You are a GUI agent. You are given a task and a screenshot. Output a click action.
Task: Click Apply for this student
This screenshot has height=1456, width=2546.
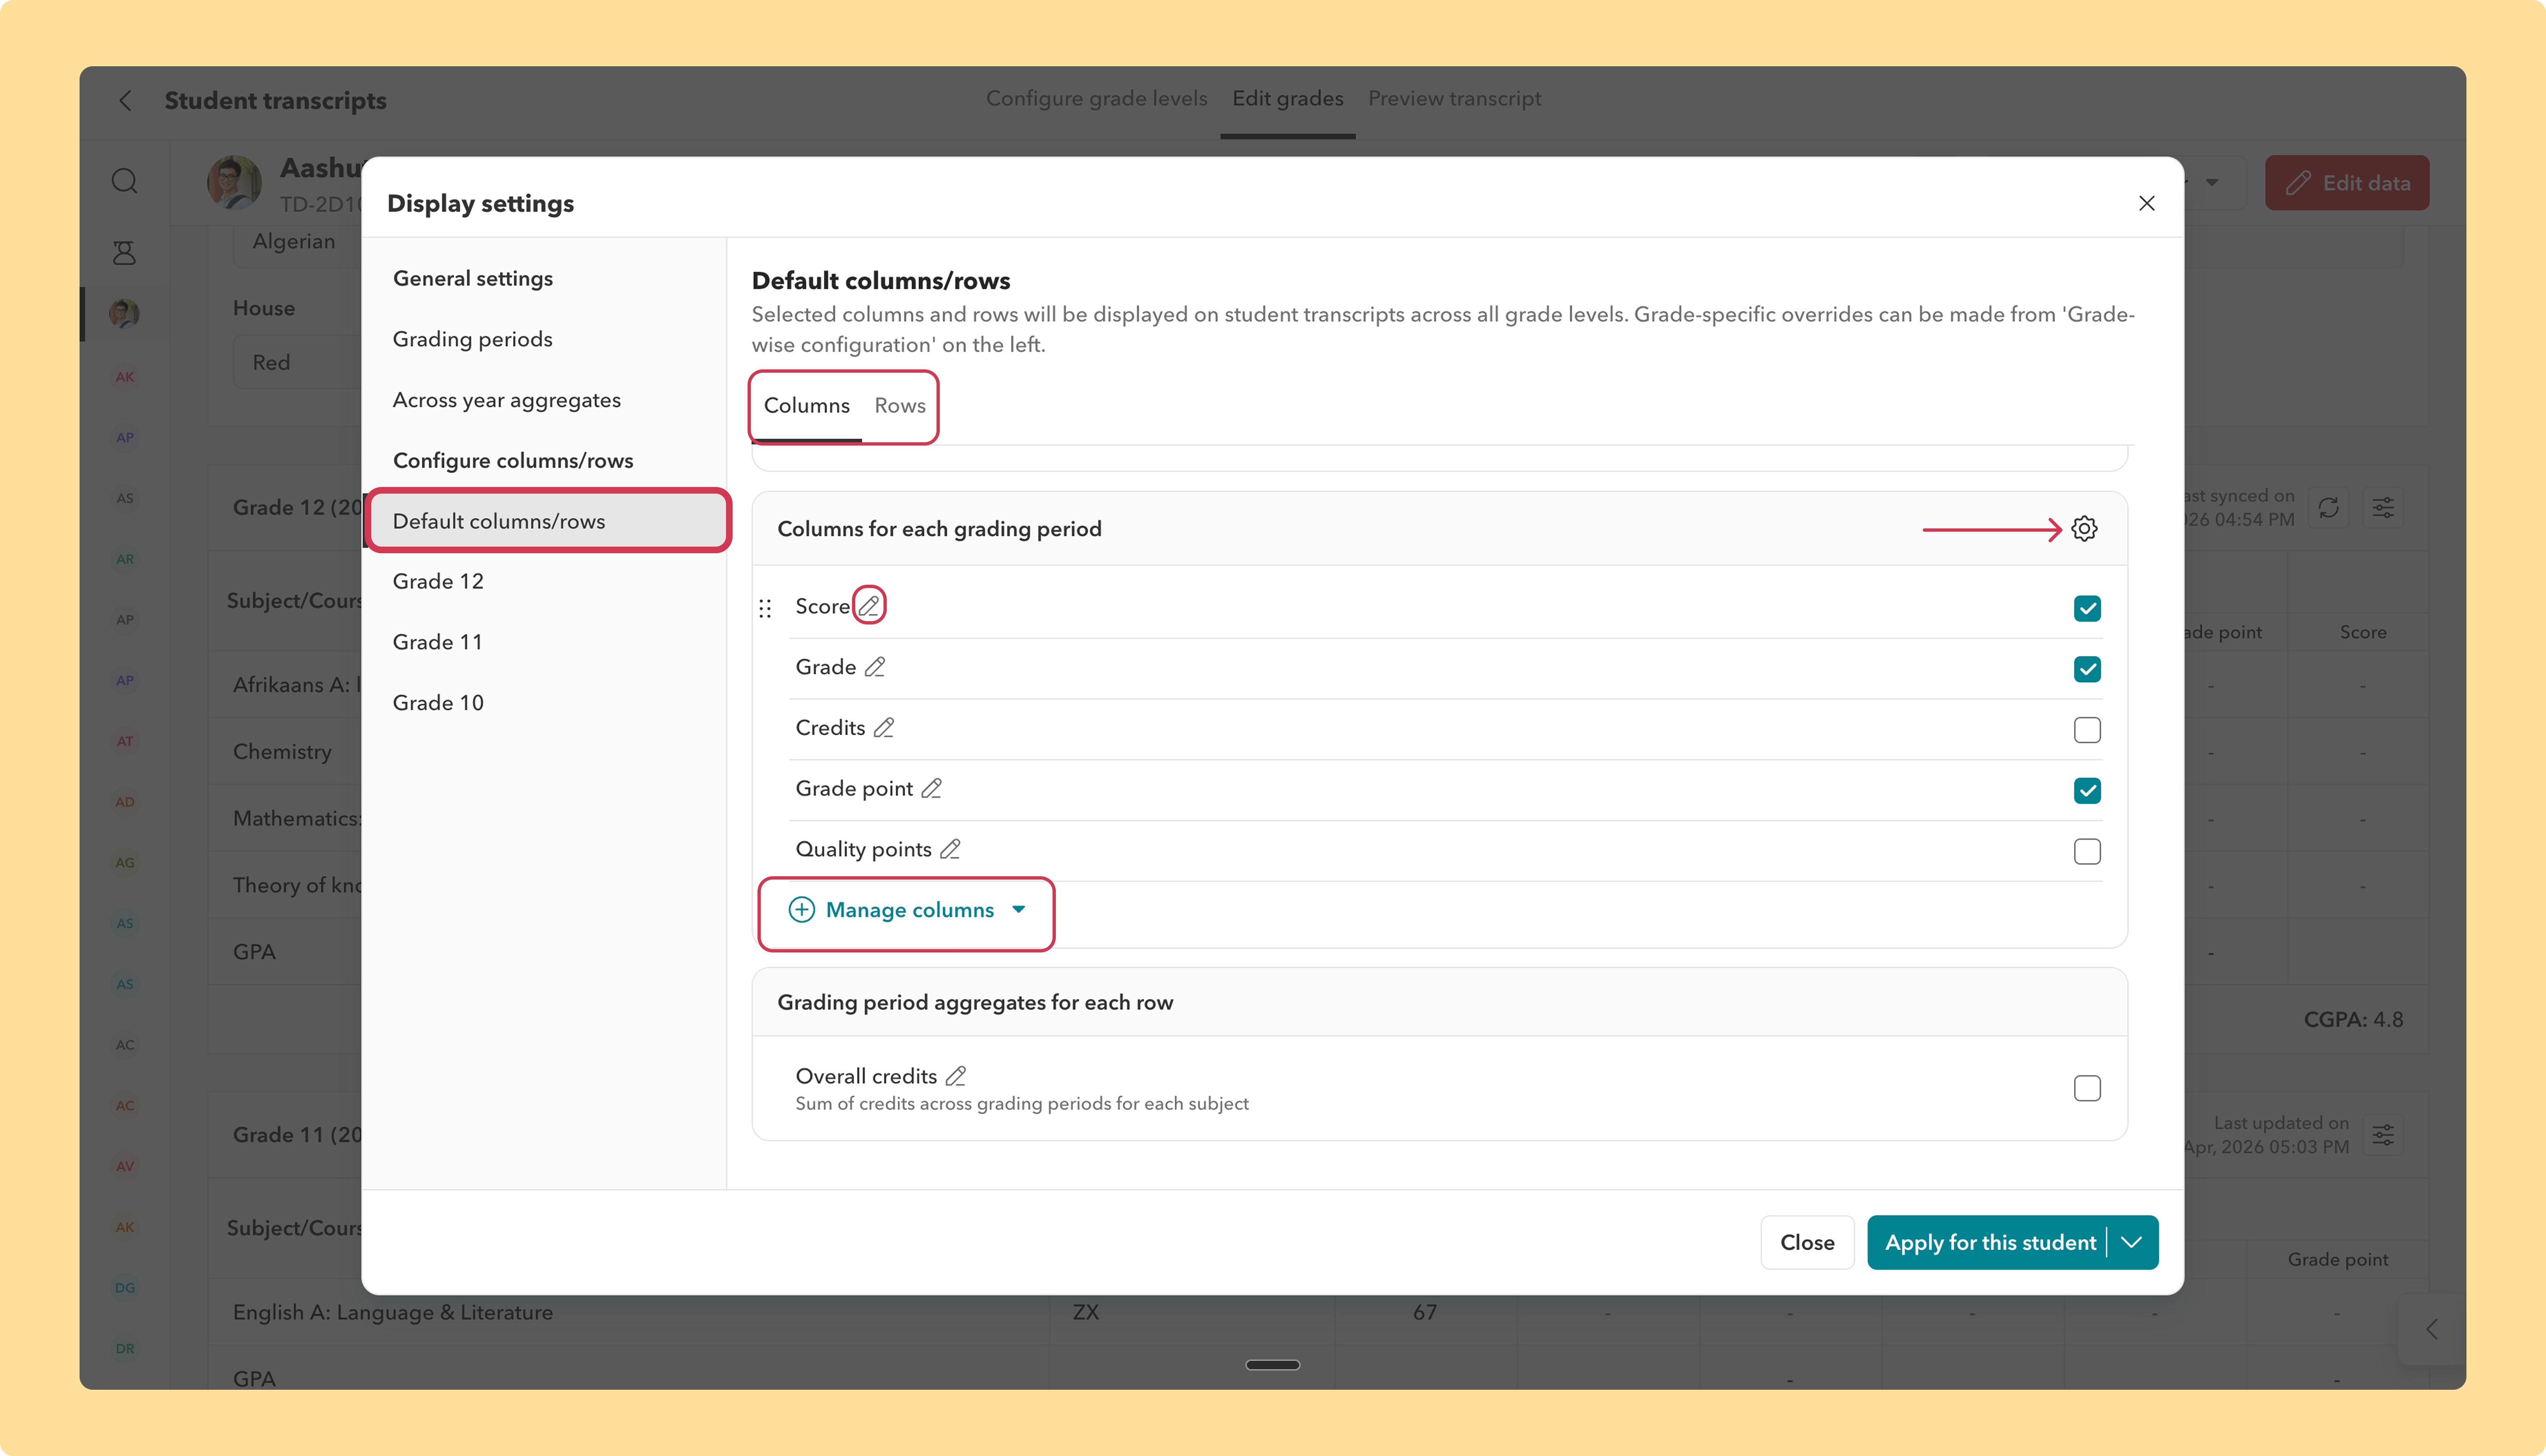click(1990, 1242)
